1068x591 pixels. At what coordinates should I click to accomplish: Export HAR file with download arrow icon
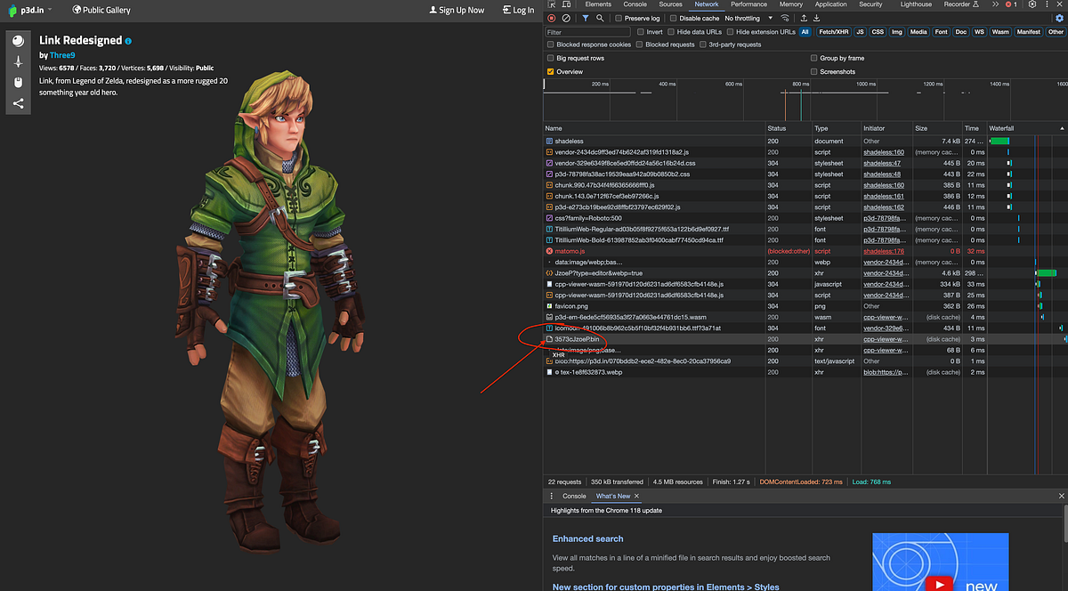point(817,18)
